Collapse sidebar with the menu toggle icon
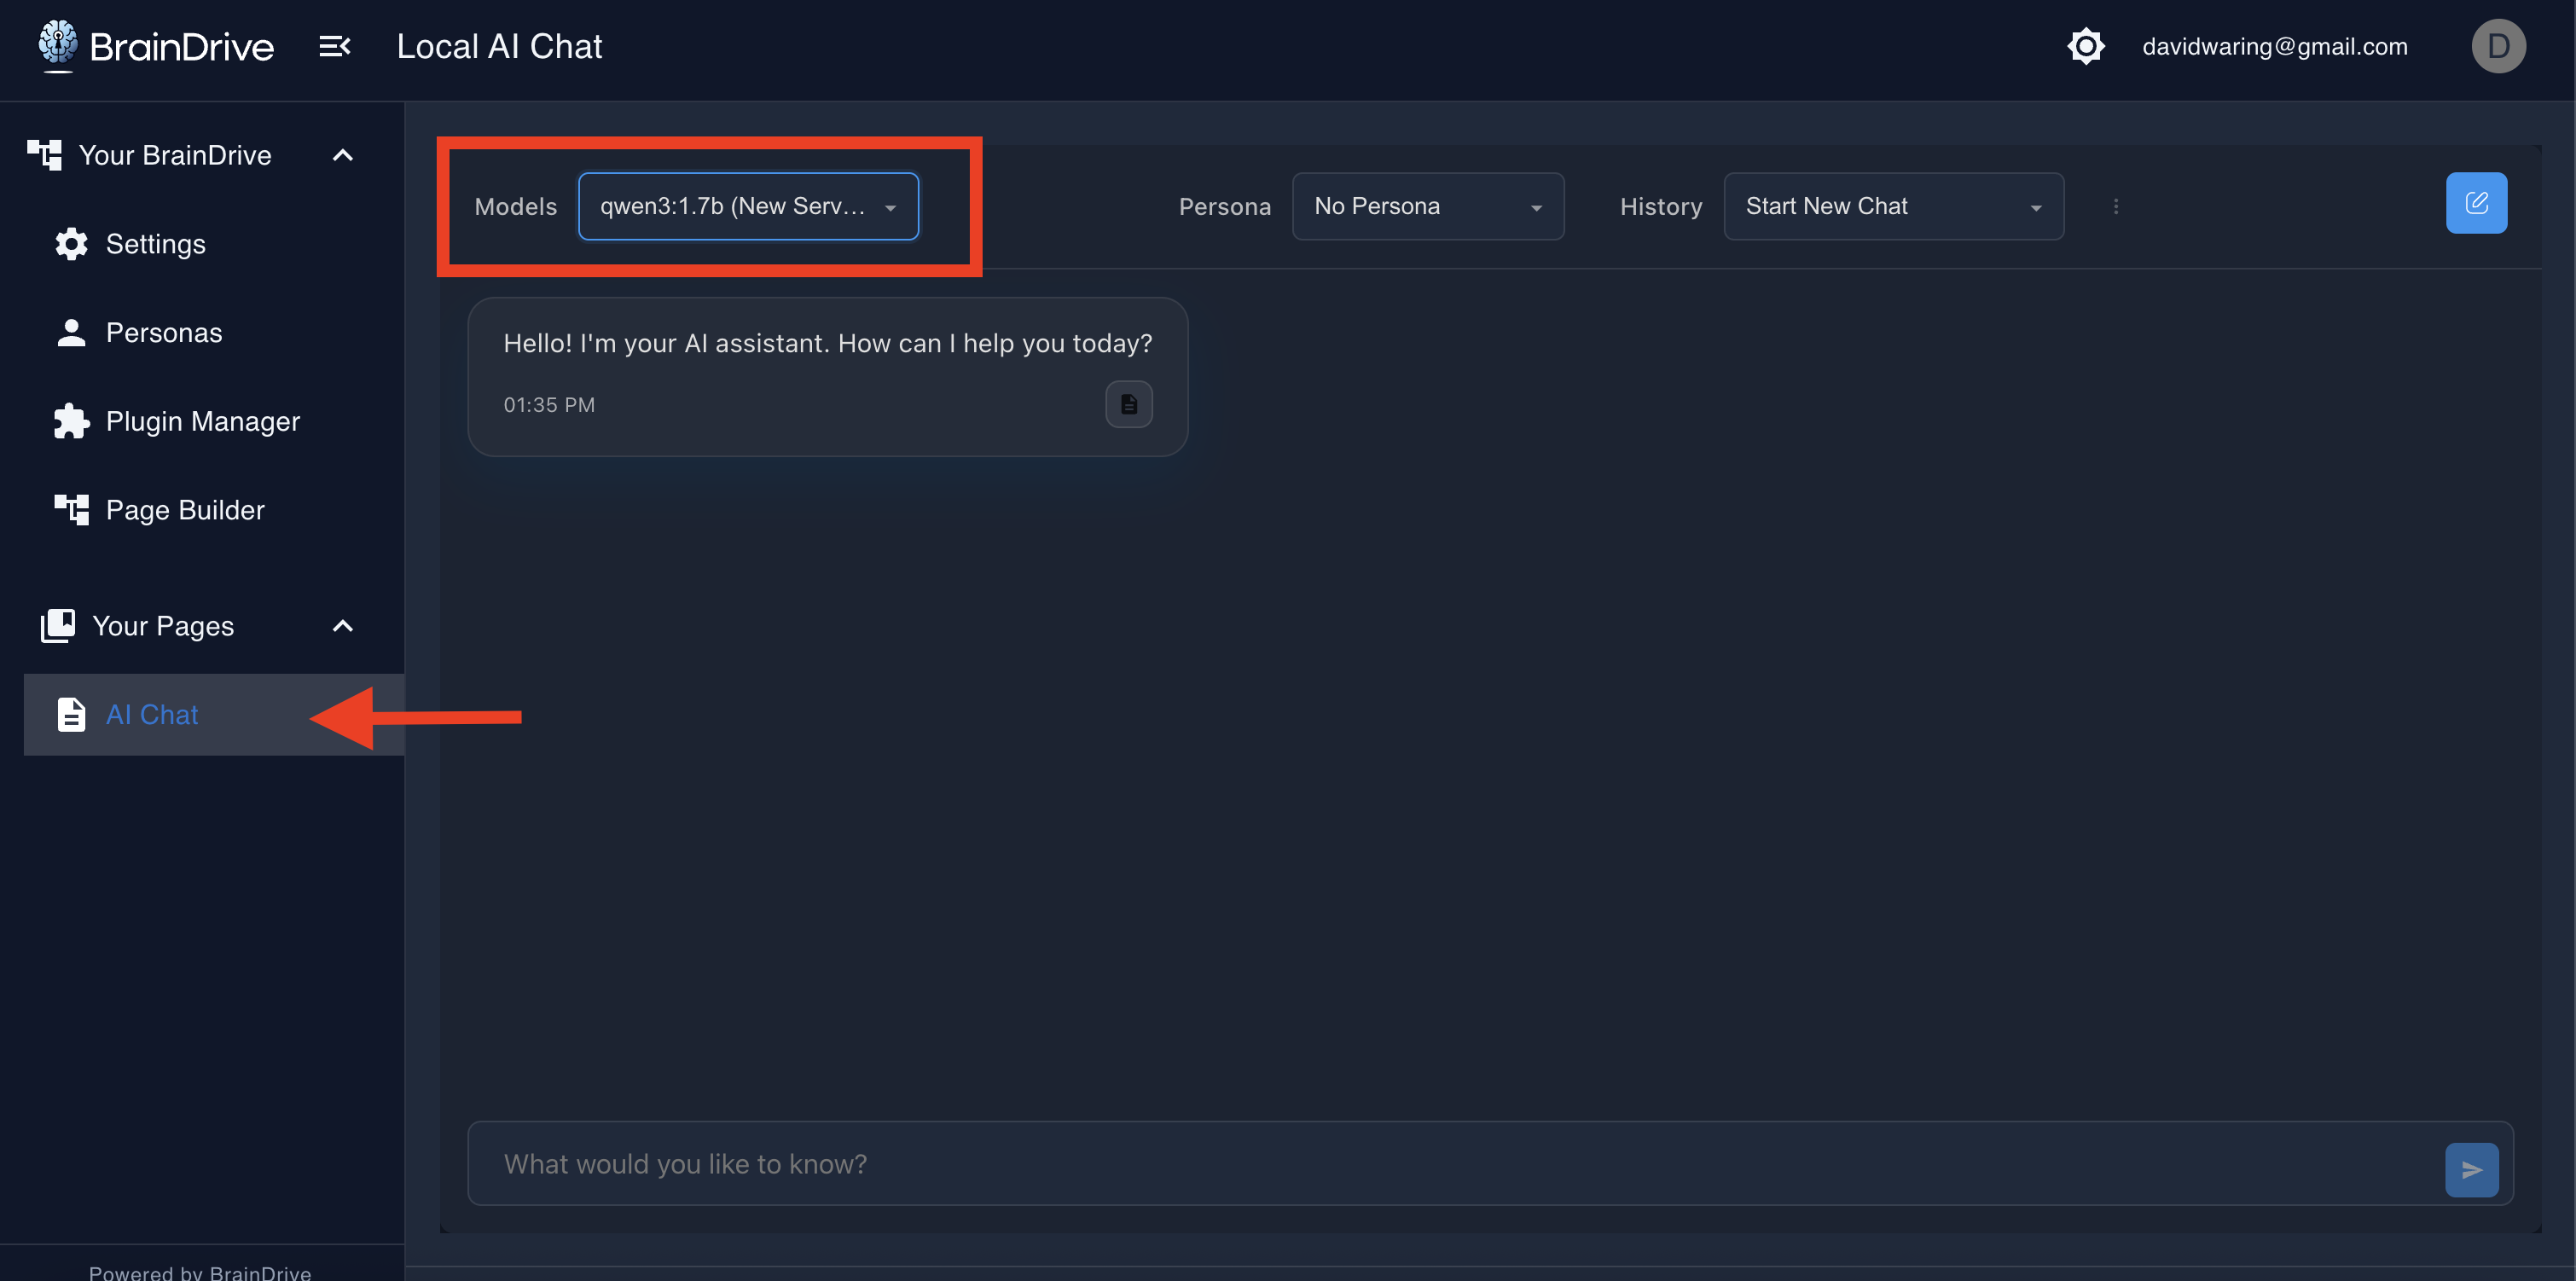 tap(334, 46)
